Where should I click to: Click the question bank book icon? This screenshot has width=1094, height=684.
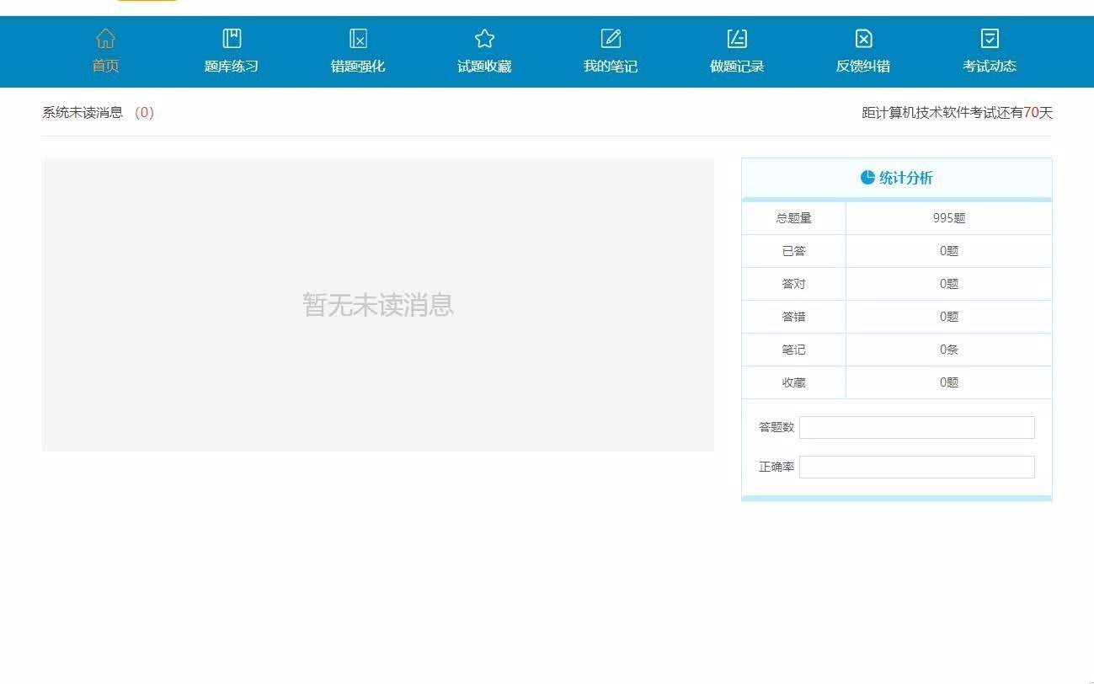tap(232, 38)
